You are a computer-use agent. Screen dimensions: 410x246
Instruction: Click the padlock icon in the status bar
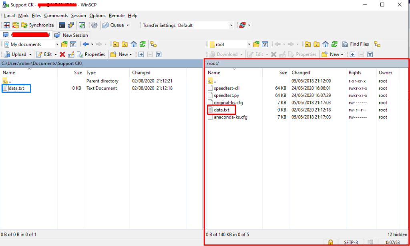pos(330,242)
